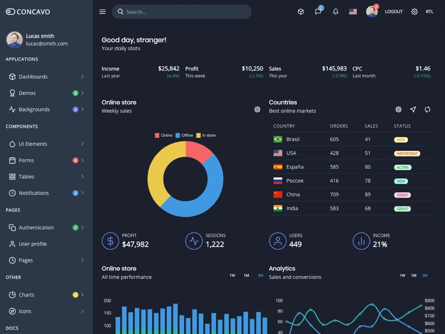The image size is (445, 334).
Task: Click the NEW badge in Brasil row
Action: [x=400, y=140]
